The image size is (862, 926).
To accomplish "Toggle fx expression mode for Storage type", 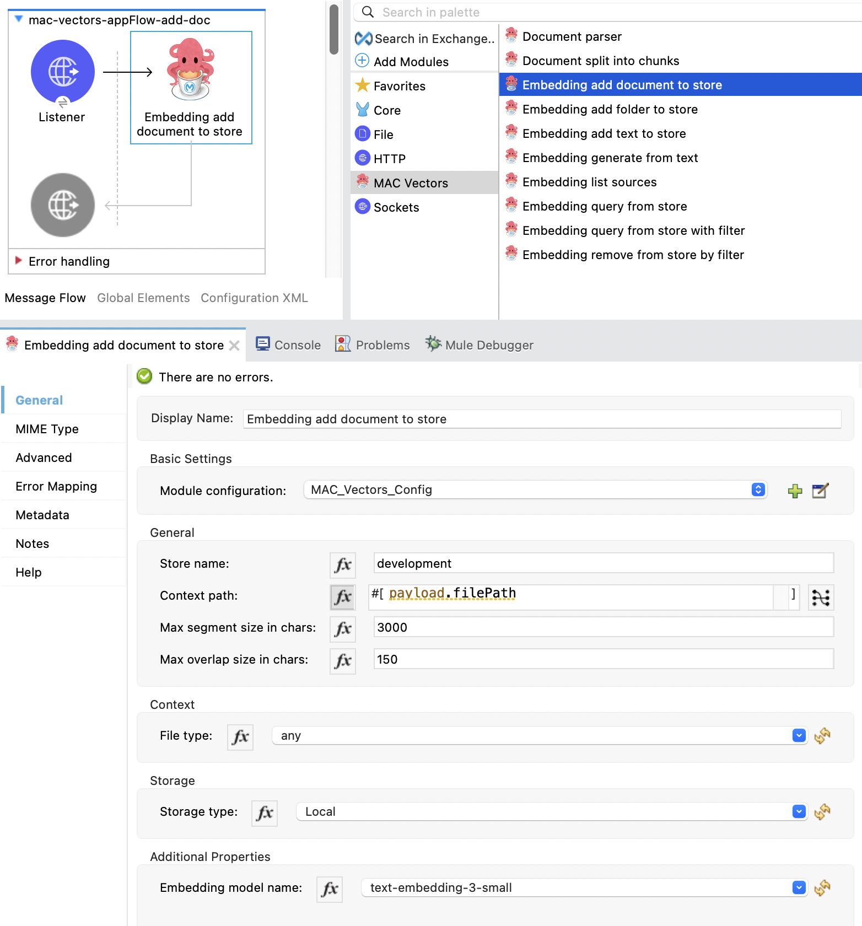I will (x=265, y=813).
